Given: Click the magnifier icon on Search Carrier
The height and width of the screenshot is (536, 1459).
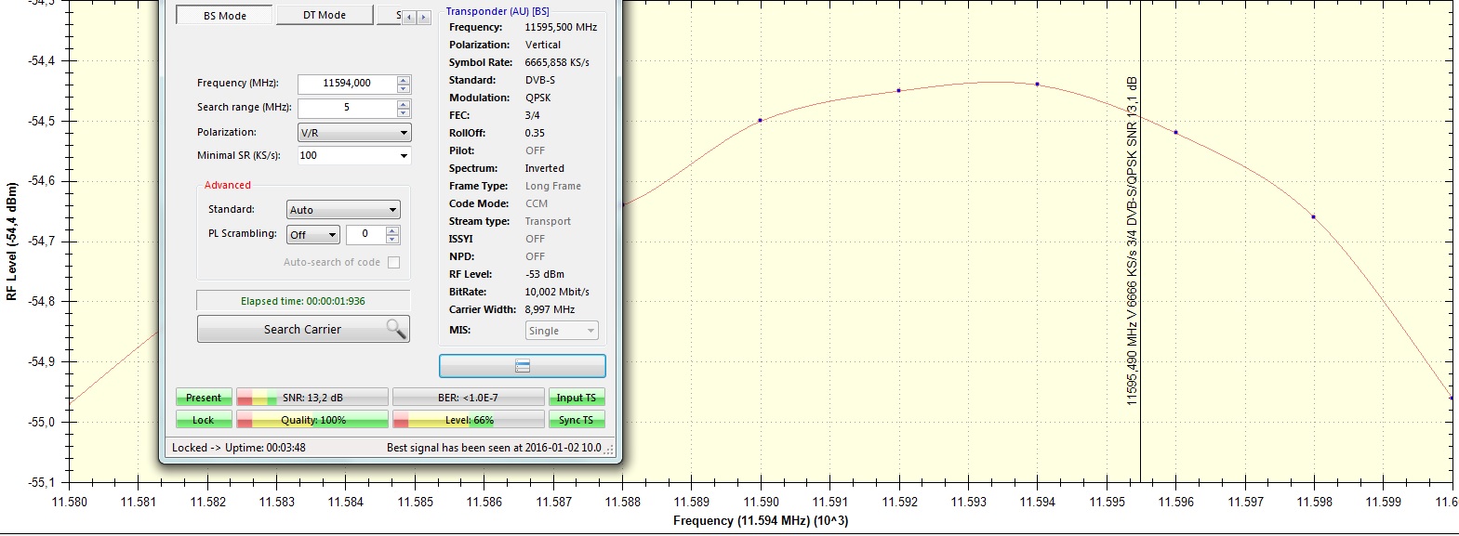Looking at the screenshot, I should [396, 329].
